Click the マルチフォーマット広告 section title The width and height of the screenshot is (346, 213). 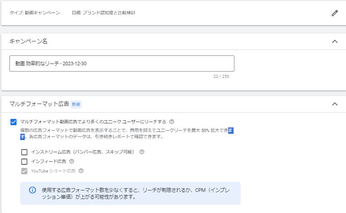coord(39,104)
